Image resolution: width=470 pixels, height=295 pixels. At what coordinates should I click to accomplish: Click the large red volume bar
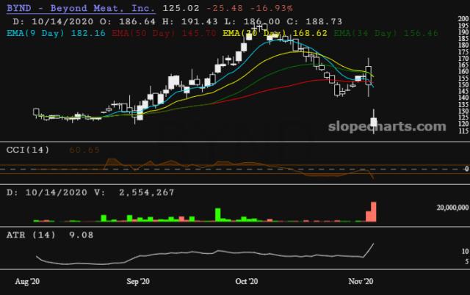coord(373,211)
